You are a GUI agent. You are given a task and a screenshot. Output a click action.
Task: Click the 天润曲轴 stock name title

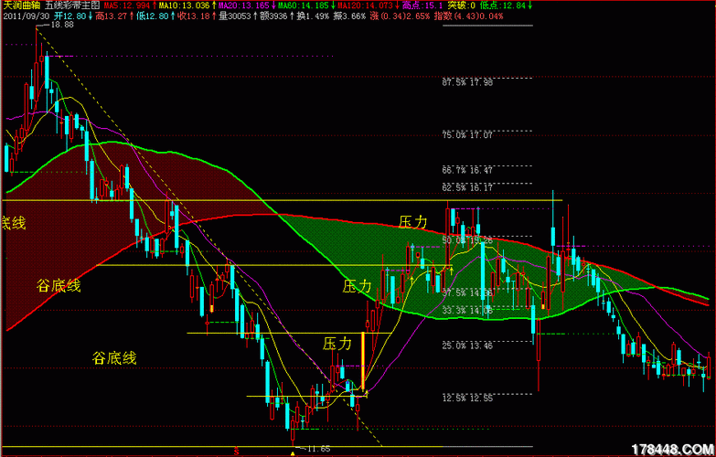tap(20, 5)
